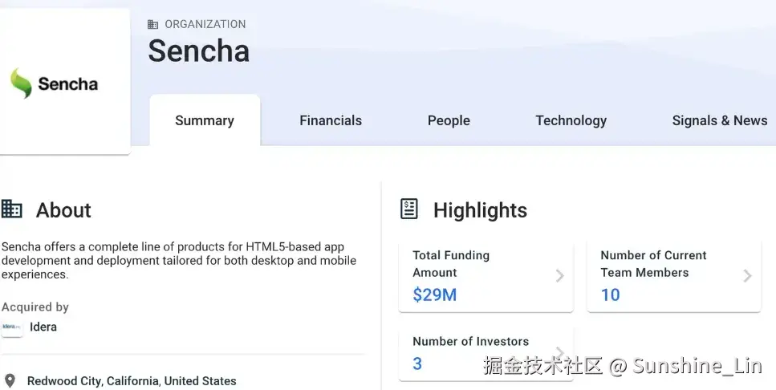Expand Total Funding Amount chevron
The image size is (776, 390).
tap(559, 275)
